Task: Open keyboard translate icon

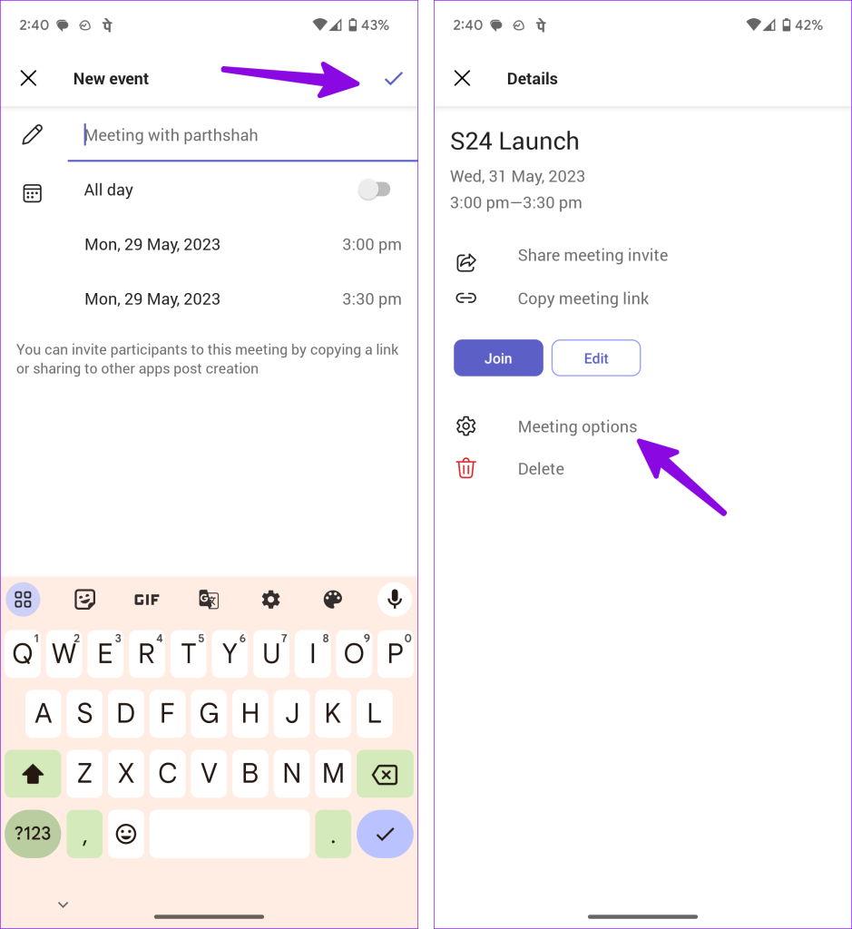Action: point(209,600)
